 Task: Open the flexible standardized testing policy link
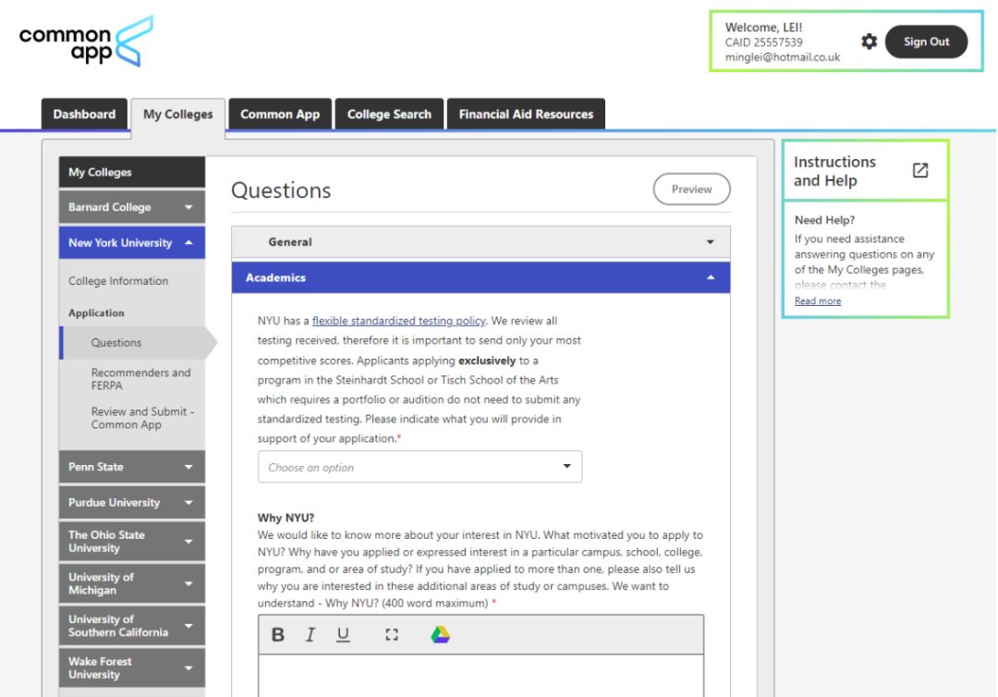point(398,321)
